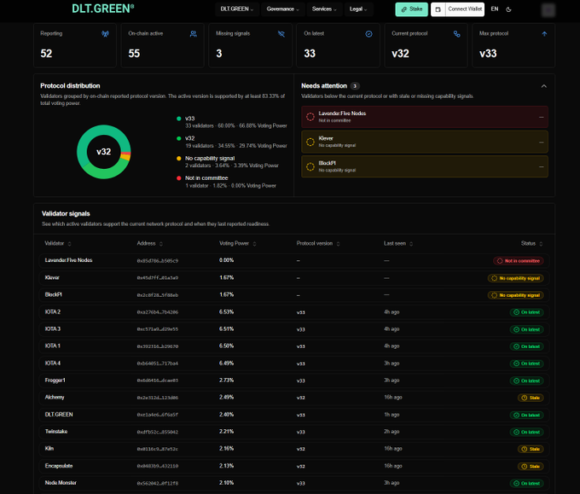The image size is (580, 494).
Task: Click IOTA 4 On latest badge
Action: coord(527,363)
